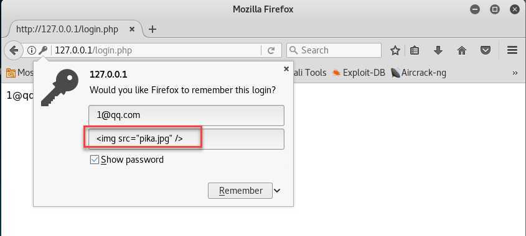Select the login.php tab
526x236 pixels.
click(x=67, y=29)
